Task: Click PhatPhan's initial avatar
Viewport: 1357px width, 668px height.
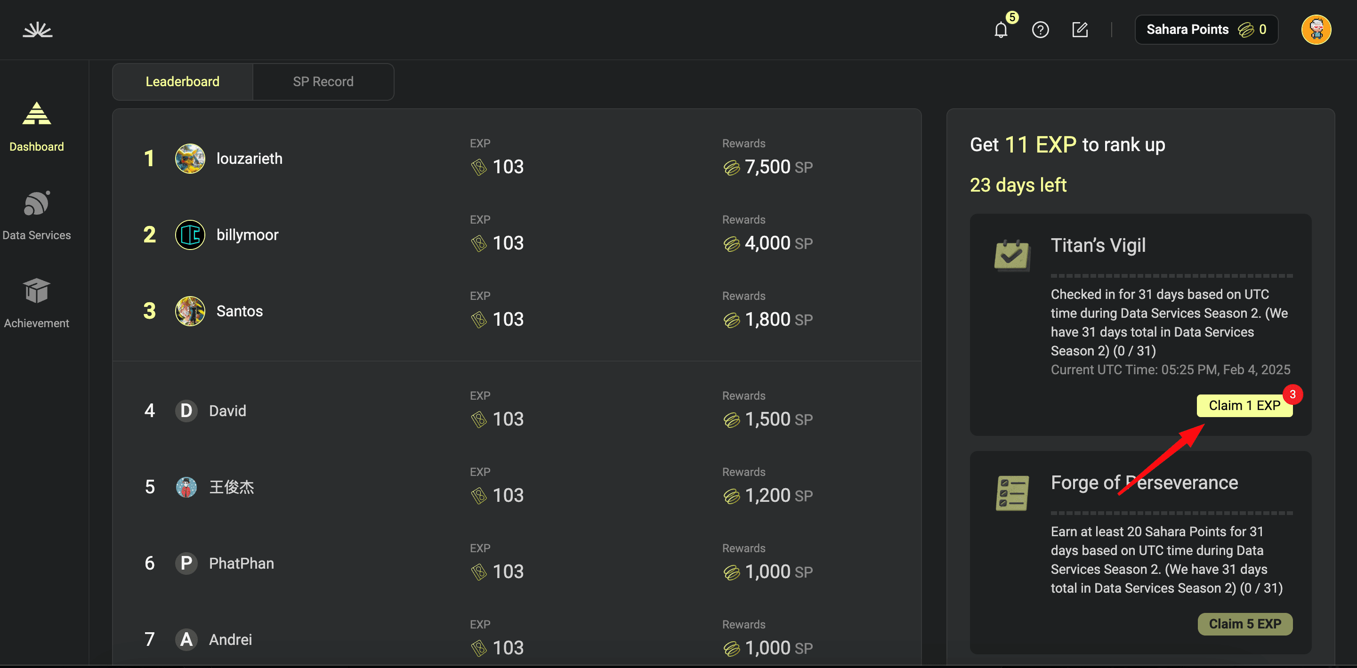Action: pyautogui.click(x=186, y=563)
